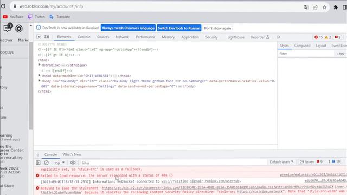Expand the body rbx-body element node
347x195 pixels.
point(40,81)
